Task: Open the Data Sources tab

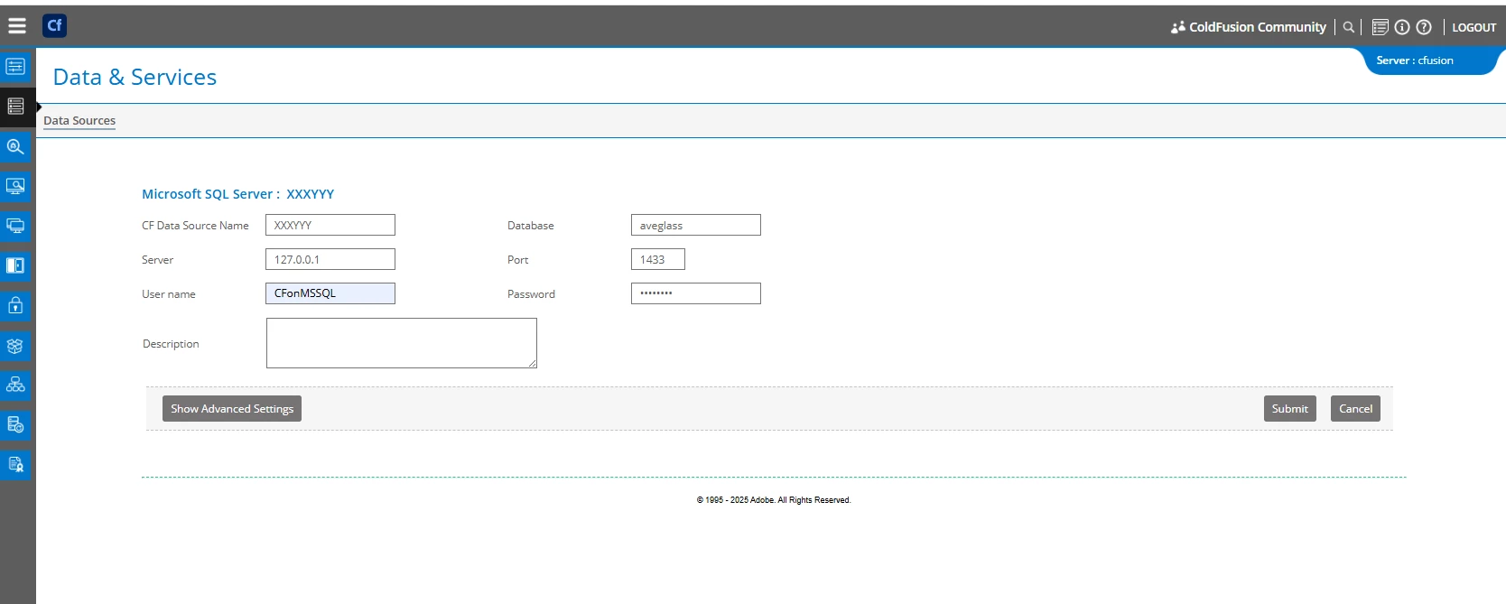Action: pos(79,121)
